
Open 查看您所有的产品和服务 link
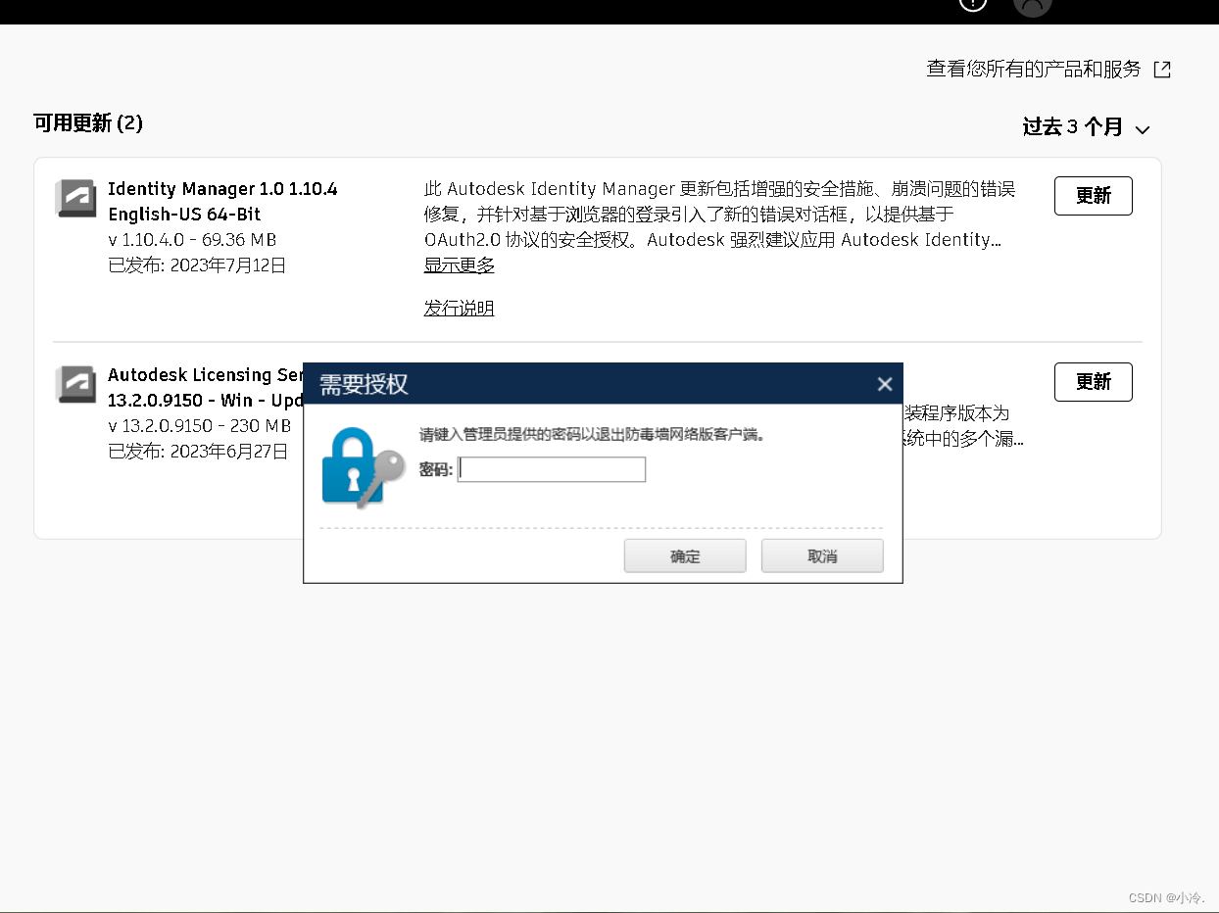(x=1034, y=70)
